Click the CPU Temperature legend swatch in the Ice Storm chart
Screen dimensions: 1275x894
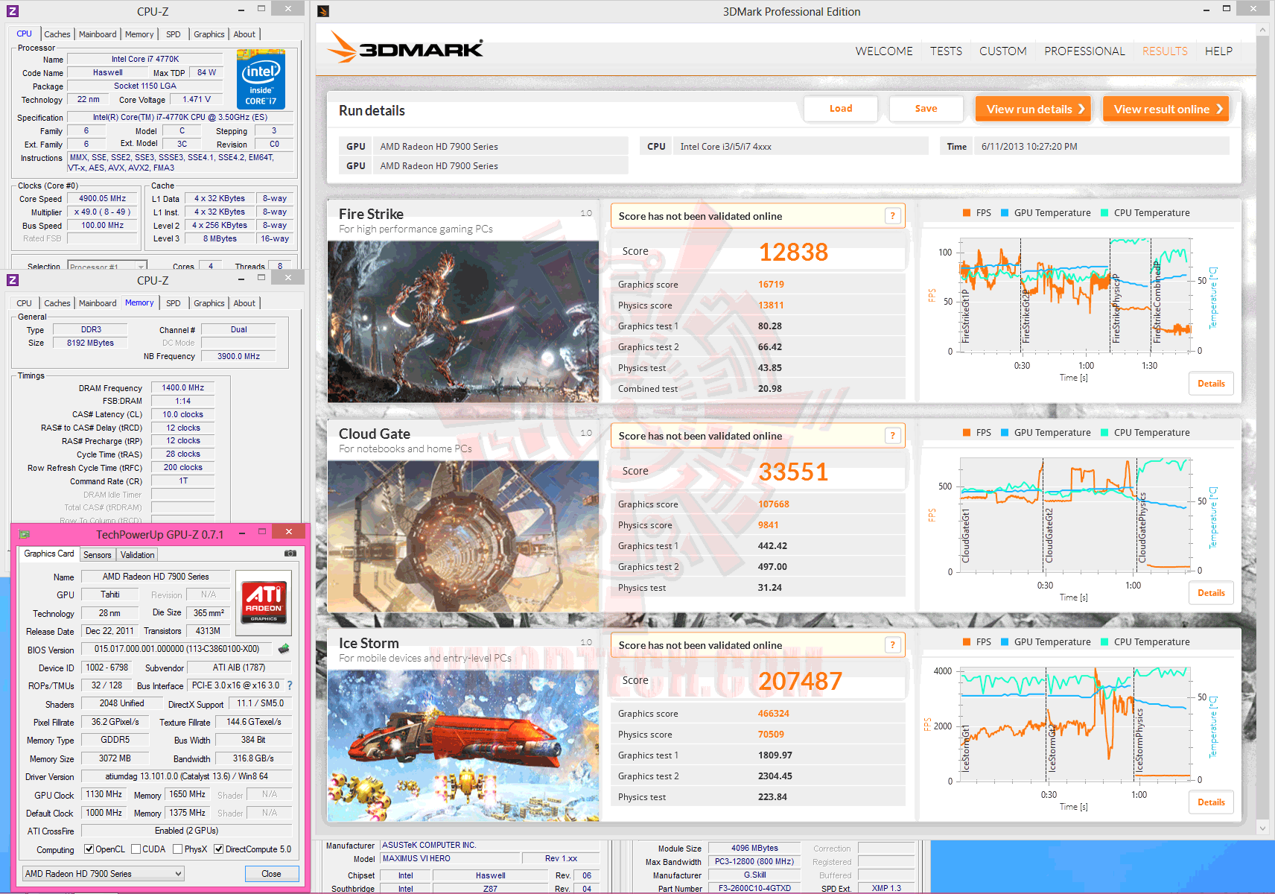1104,642
